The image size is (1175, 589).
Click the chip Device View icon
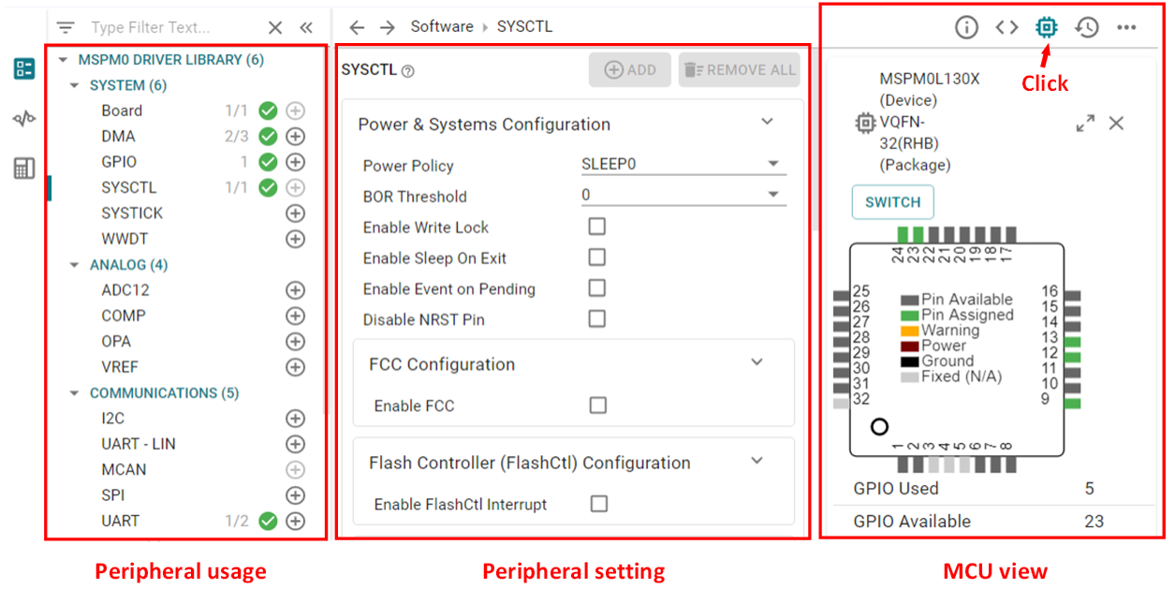1046,28
